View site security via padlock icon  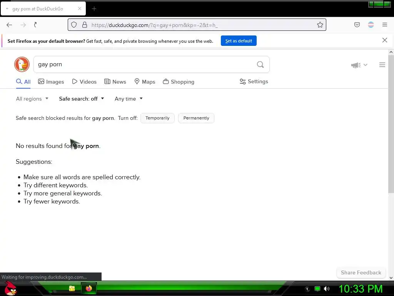coord(85,25)
